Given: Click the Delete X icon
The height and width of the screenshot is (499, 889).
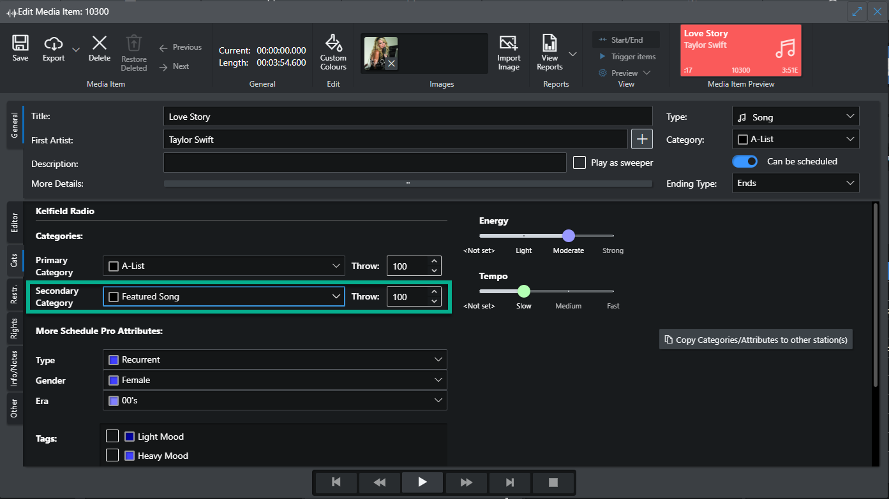Looking at the screenshot, I should click(x=100, y=43).
